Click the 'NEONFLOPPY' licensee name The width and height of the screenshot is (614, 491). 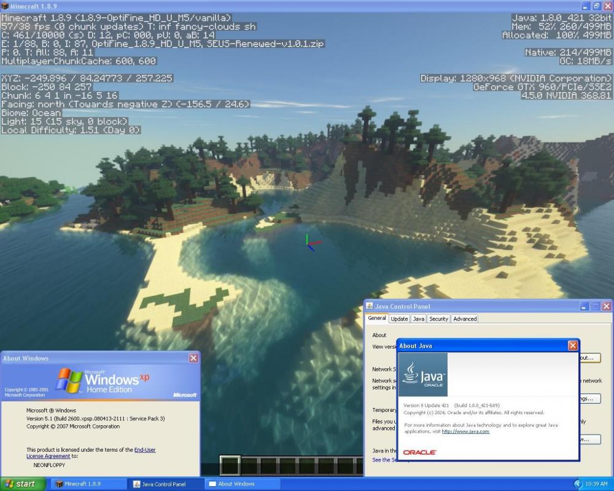(x=49, y=465)
